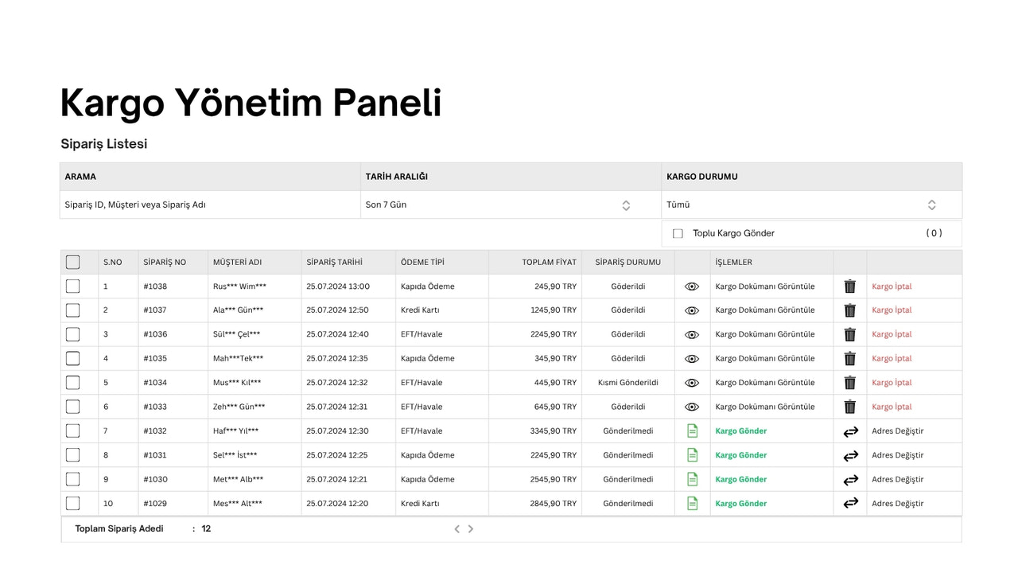This screenshot has width=1018, height=573.
Task: Click the swap arrows icon for order #1030
Action: tap(850, 480)
